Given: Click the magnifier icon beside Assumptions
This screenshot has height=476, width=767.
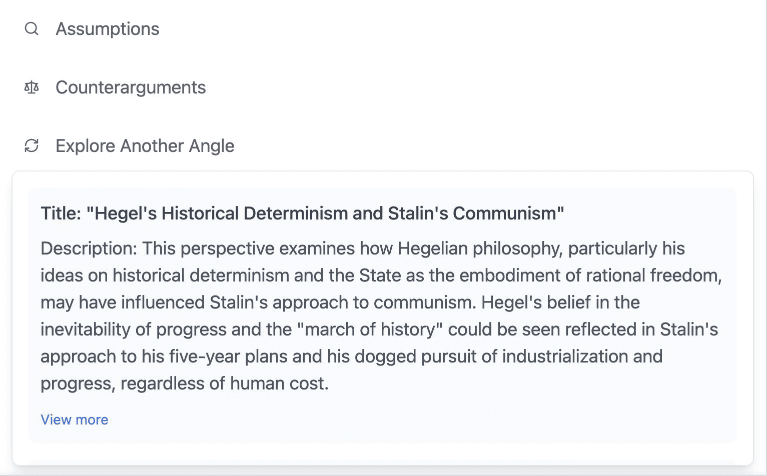Looking at the screenshot, I should click(x=32, y=29).
